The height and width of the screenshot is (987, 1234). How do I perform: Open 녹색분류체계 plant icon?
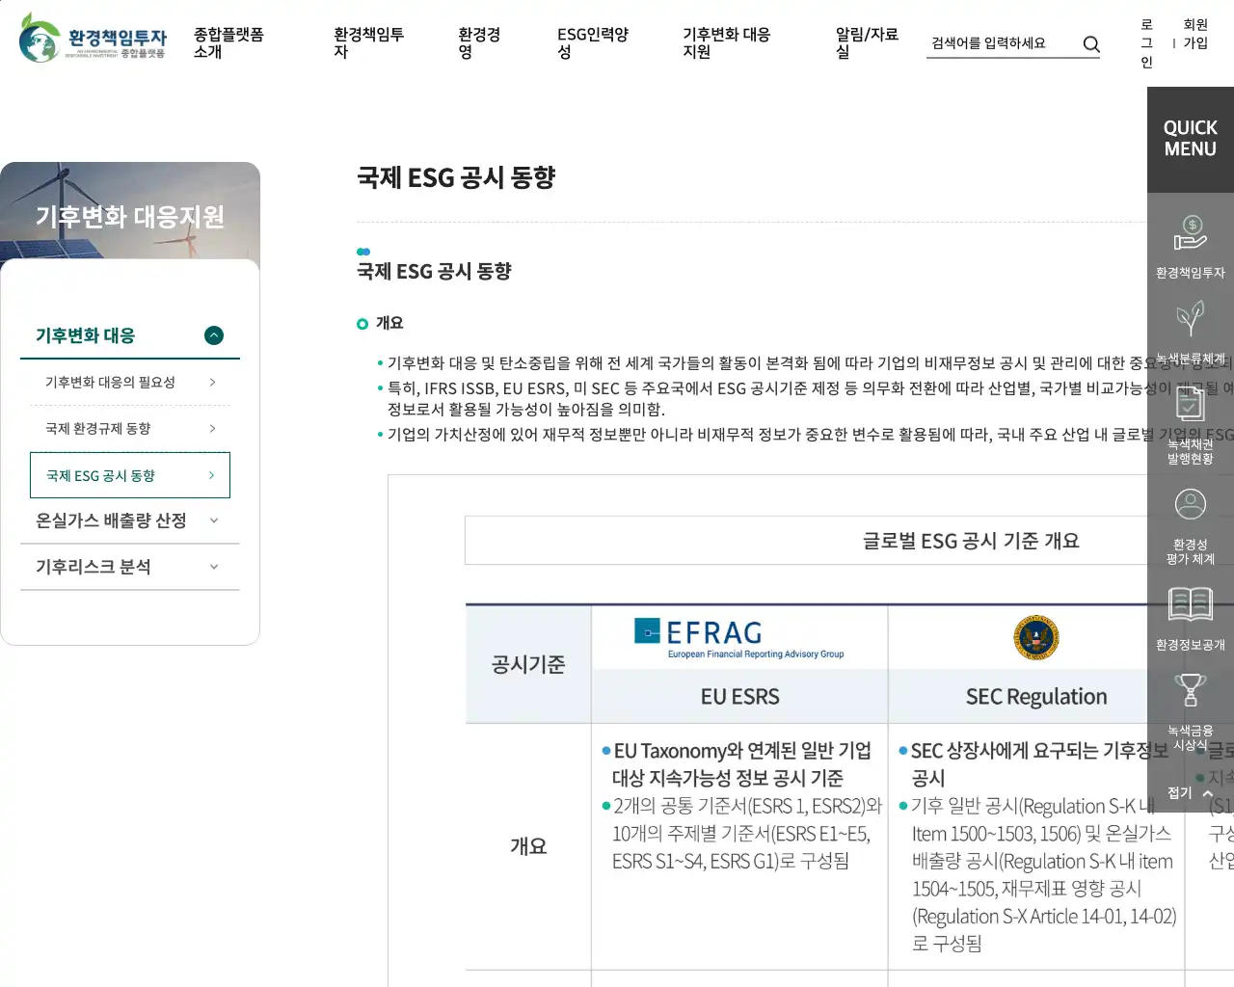point(1190,319)
